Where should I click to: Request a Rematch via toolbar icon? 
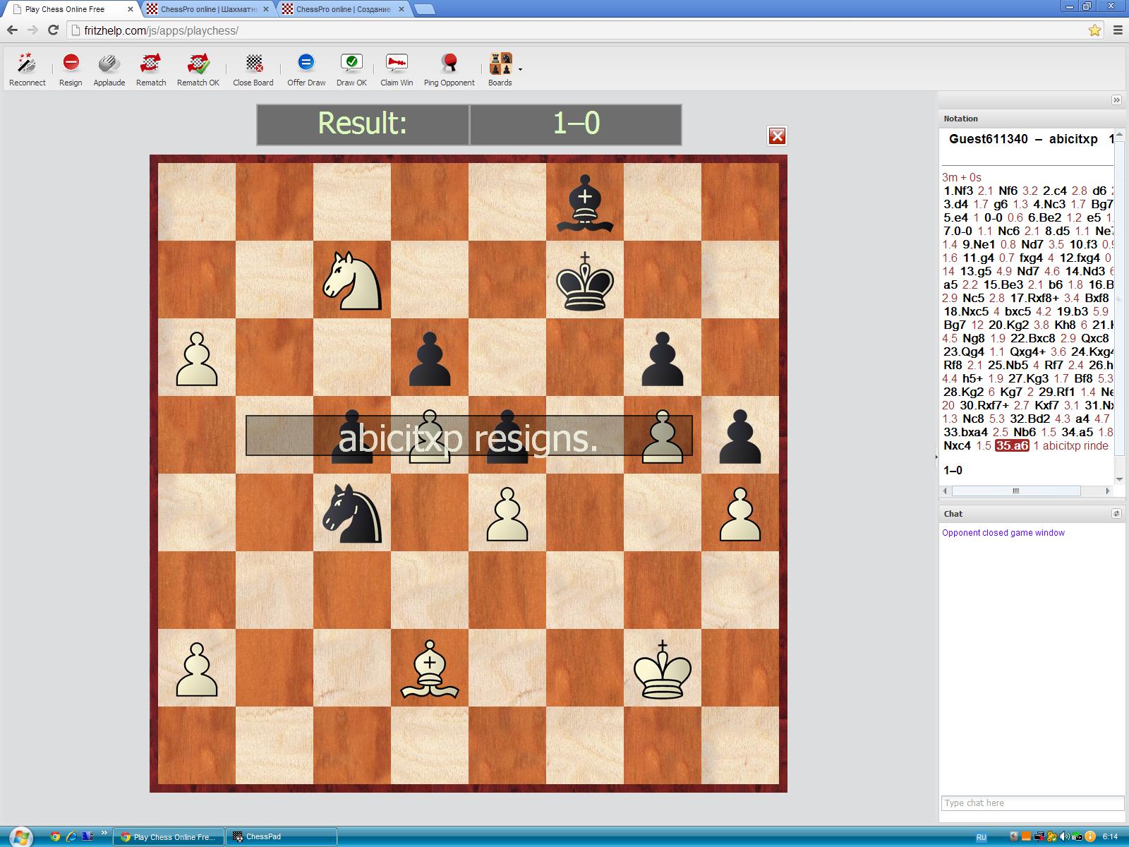(150, 64)
